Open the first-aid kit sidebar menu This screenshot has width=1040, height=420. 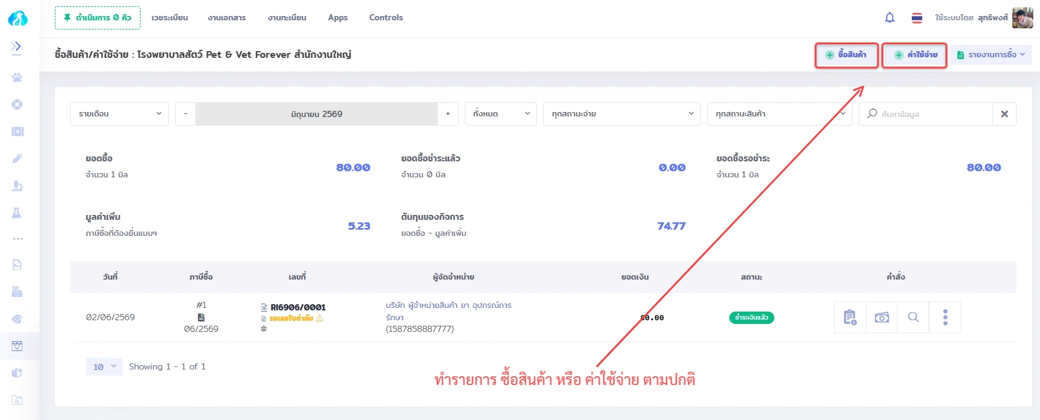pos(17,132)
